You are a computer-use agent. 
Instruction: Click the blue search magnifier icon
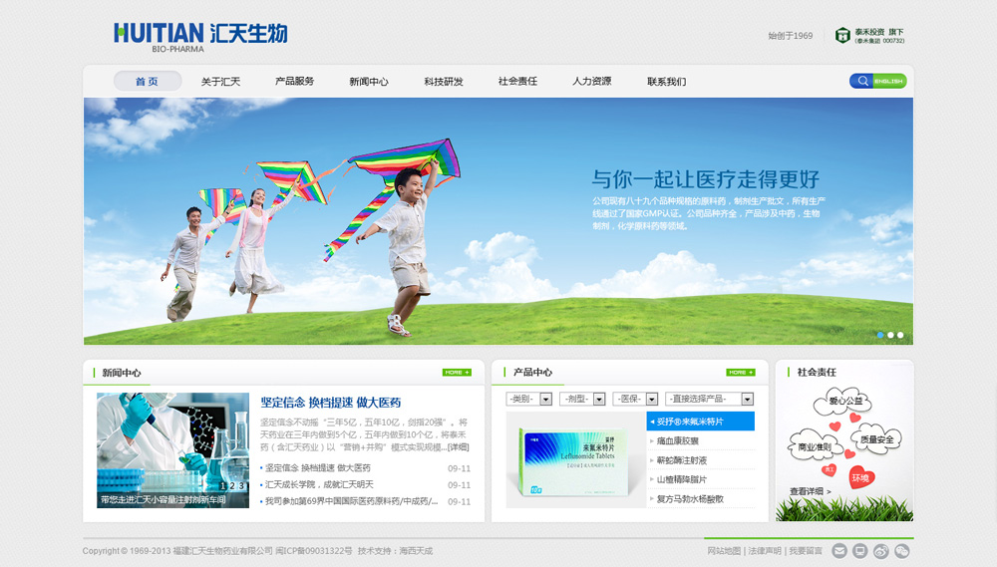(x=860, y=81)
